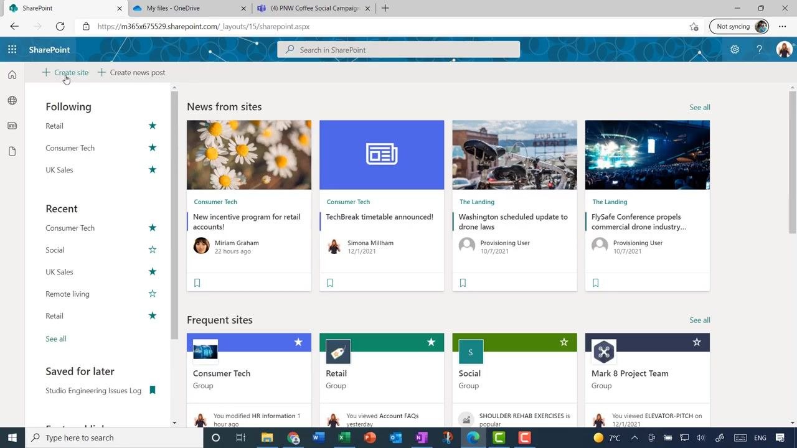Open Studio Engineering Issues Log saved item
This screenshot has height=448, width=797.
click(x=93, y=391)
